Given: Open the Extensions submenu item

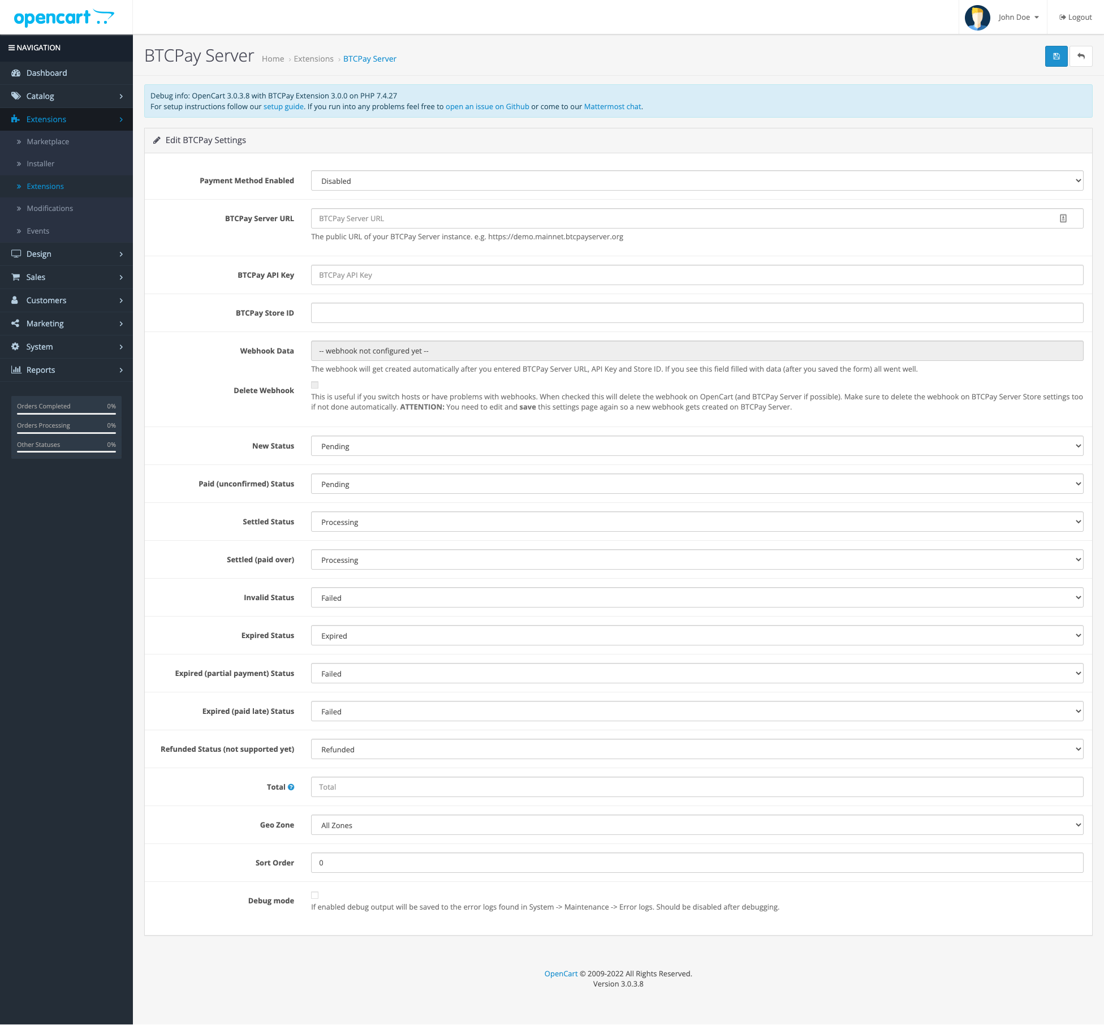Looking at the screenshot, I should click(44, 186).
